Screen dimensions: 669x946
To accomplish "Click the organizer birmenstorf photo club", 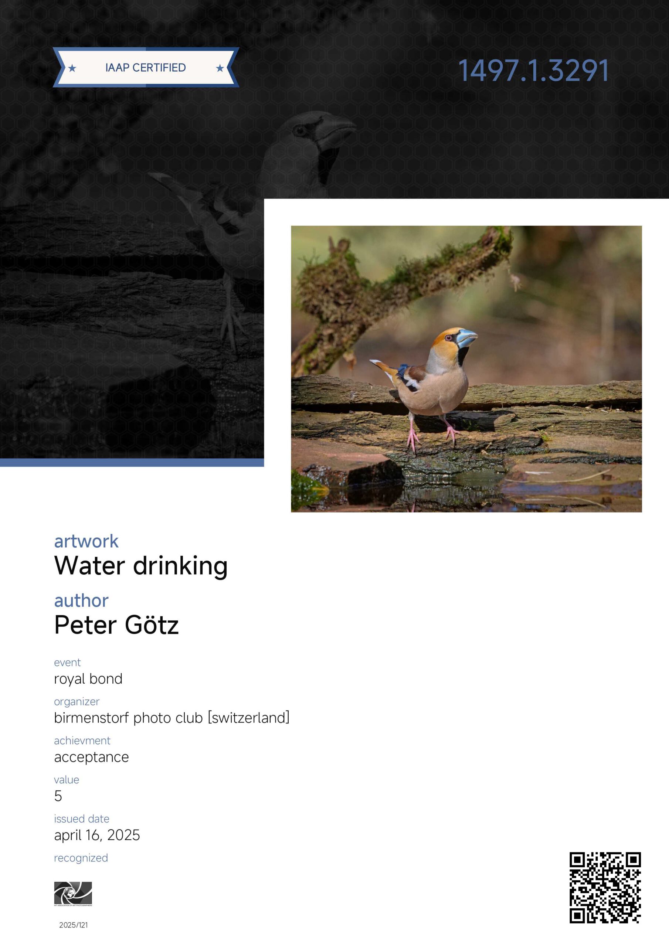I will click(172, 718).
